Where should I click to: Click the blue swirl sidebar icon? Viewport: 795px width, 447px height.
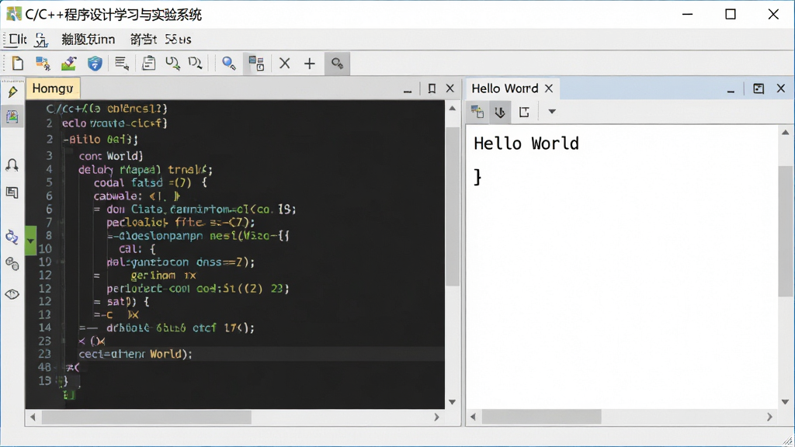pyautogui.click(x=12, y=237)
